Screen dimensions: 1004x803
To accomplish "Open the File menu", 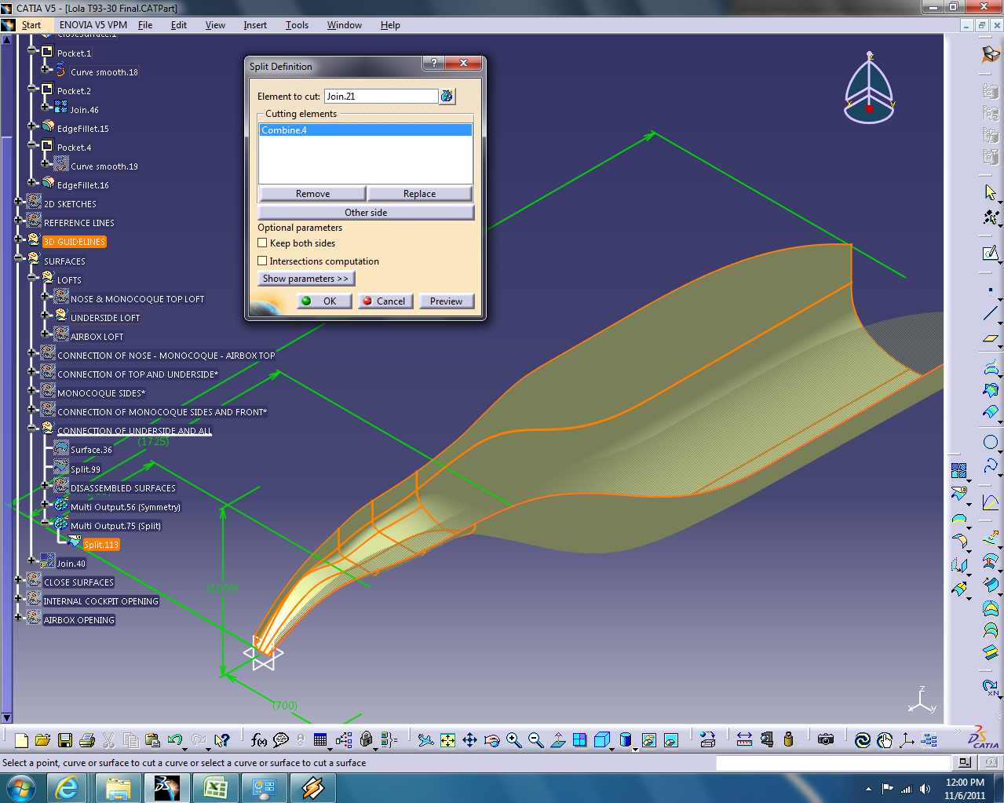I will point(145,25).
